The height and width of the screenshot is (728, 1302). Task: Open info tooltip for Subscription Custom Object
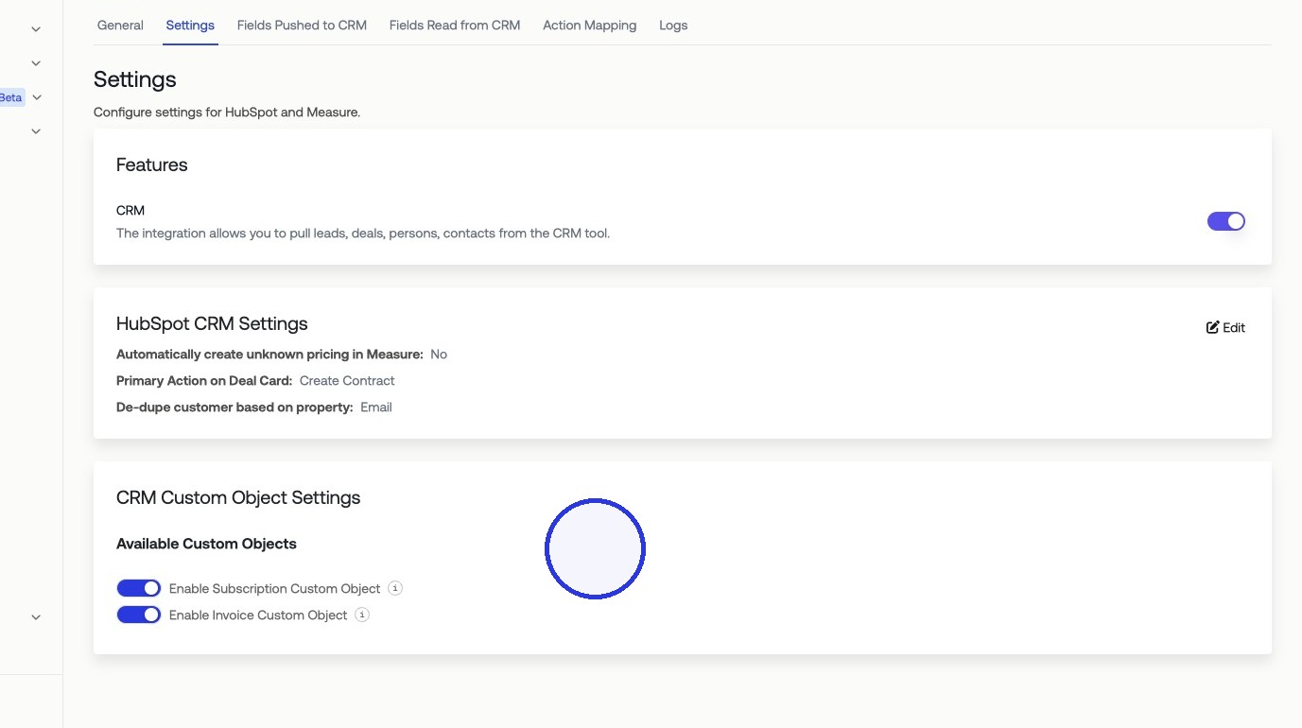point(395,588)
